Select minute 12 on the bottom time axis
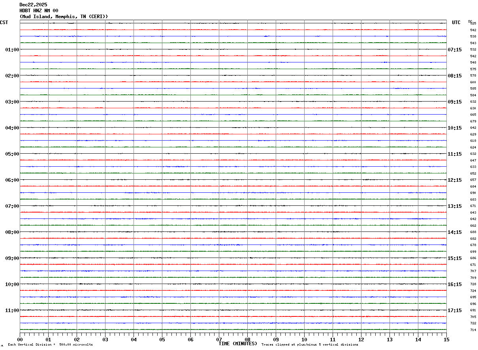This screenshot has height=350, width=478. click(x=361, y=339)
